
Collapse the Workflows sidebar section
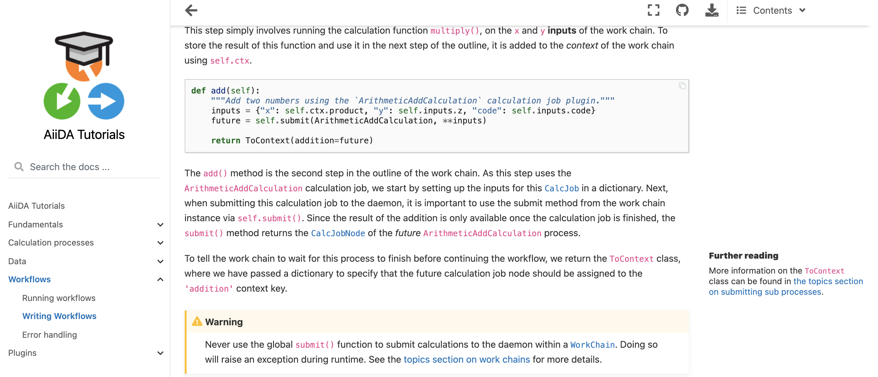[x=160, y=279]
